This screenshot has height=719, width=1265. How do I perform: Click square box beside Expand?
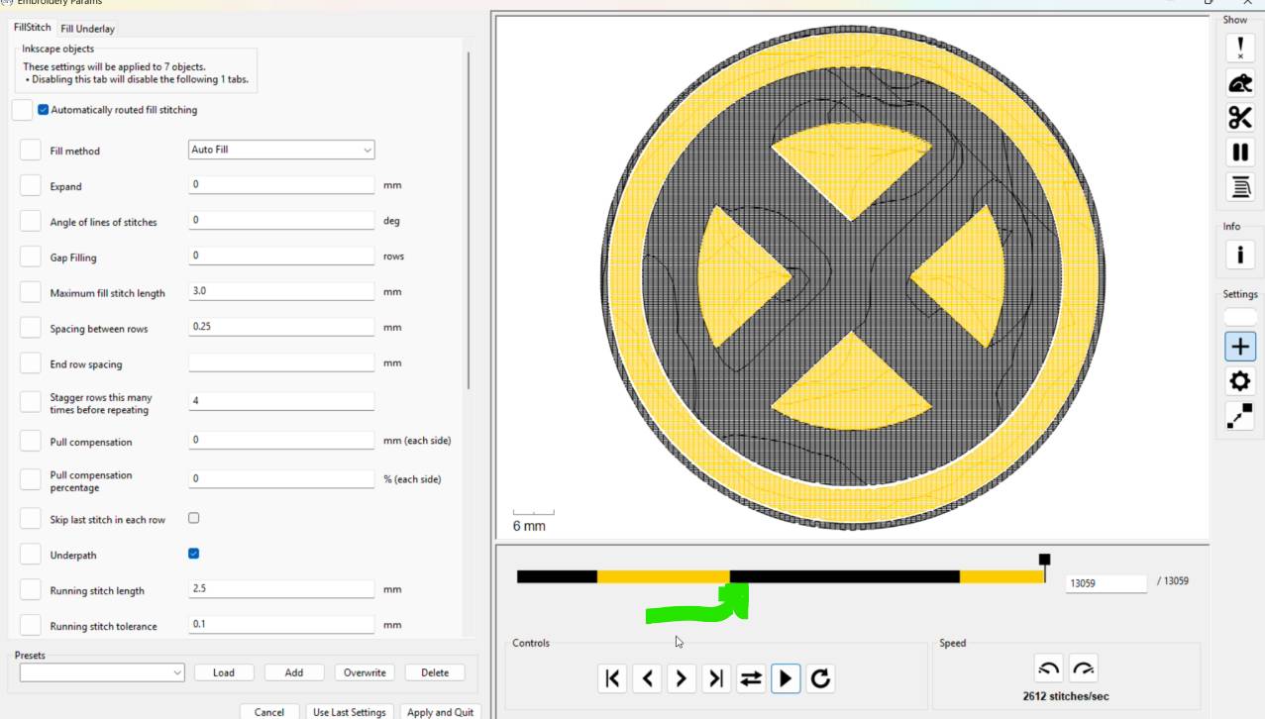click(x=31, y=186)
